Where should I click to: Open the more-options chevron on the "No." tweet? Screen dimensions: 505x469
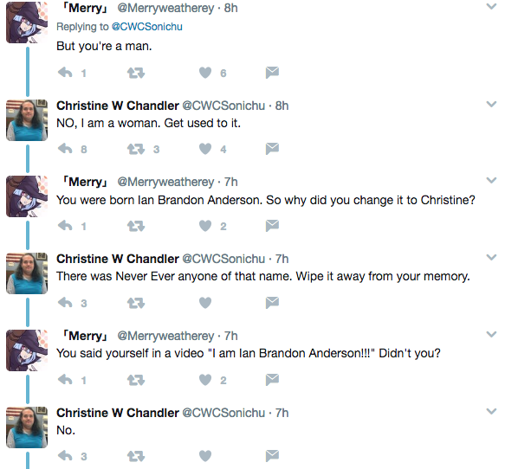click(491, 411)
